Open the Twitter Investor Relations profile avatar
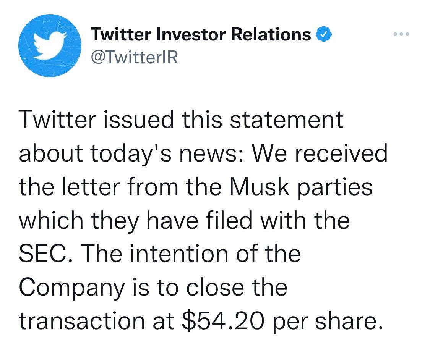Image resolution: width=430 pixels, height=349 pixels. (x=50, y=45)
